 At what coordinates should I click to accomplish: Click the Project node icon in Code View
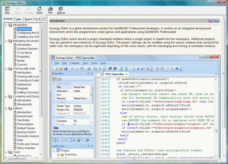(x=58, y=150)
